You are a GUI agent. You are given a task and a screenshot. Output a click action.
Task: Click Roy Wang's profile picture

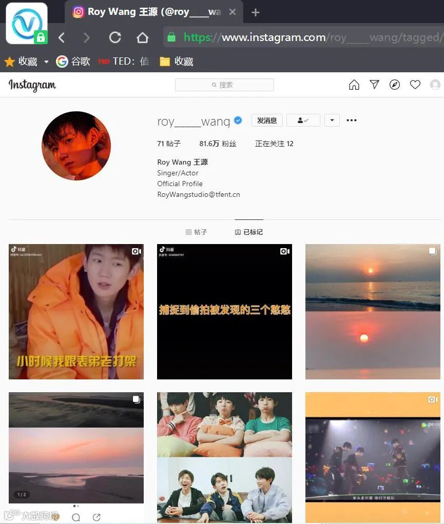coord(76,146)
